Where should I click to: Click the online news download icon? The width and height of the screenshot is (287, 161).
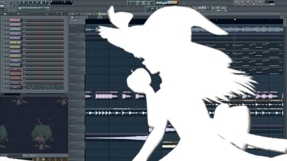(x=48, y=8)
